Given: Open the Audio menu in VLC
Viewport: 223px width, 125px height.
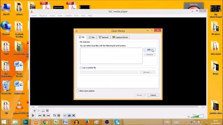Looking at the screenshot, I should [x=52, y=16].
